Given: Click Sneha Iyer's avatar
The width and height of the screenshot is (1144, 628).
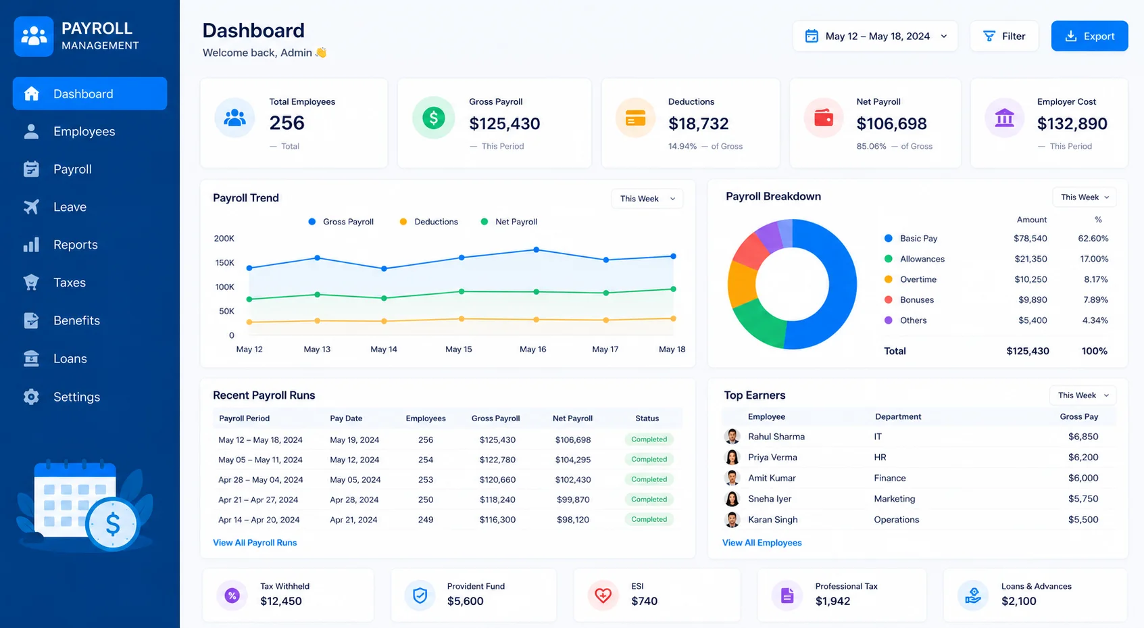Looking at the screenshot, I should [x=732, y=499].
